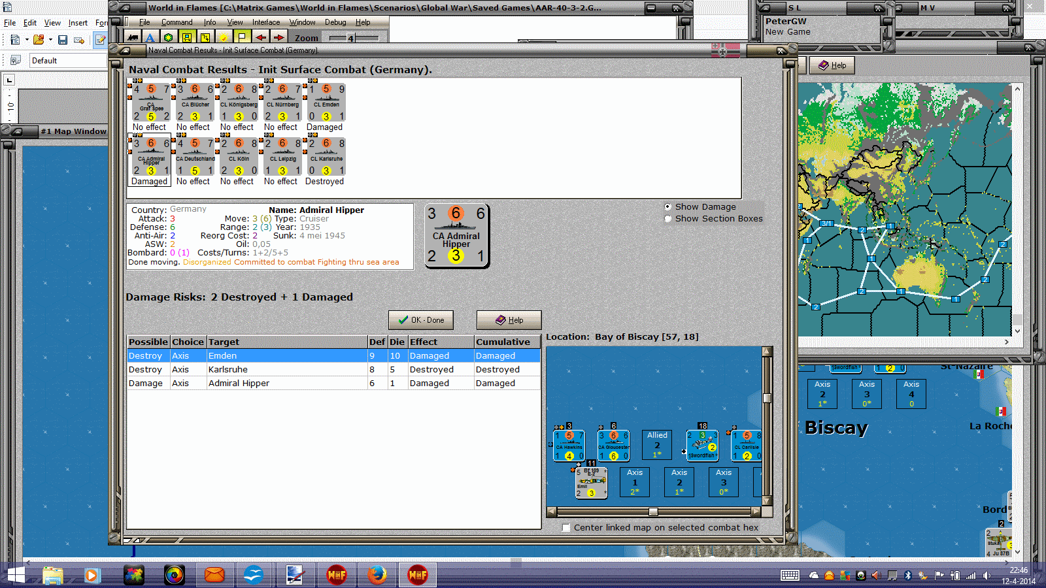Screen dimensions: 1046x588
Task: Open the File menu in World in Flames
Action: 144,22
